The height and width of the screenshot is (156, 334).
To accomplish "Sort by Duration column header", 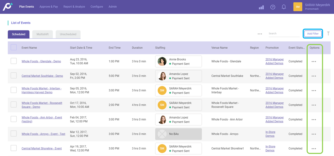I will [137, 48].
